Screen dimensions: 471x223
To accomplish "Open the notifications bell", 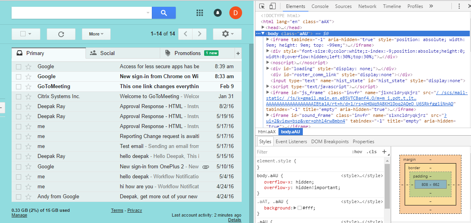I will tap(218, 13).
